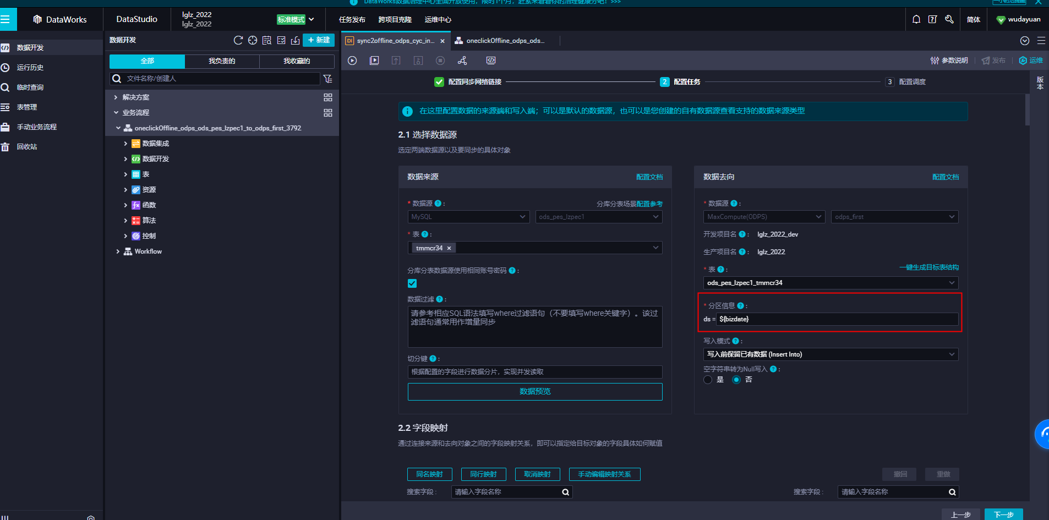Open the wrench settings icon in header
Image resolution: width=1049 pixels, height=520 pixels.
pos(949,19)
